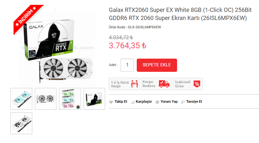Add product to cart with SEPETE EKLE
This screenshot has height=143, width=259.
[157, 65]
